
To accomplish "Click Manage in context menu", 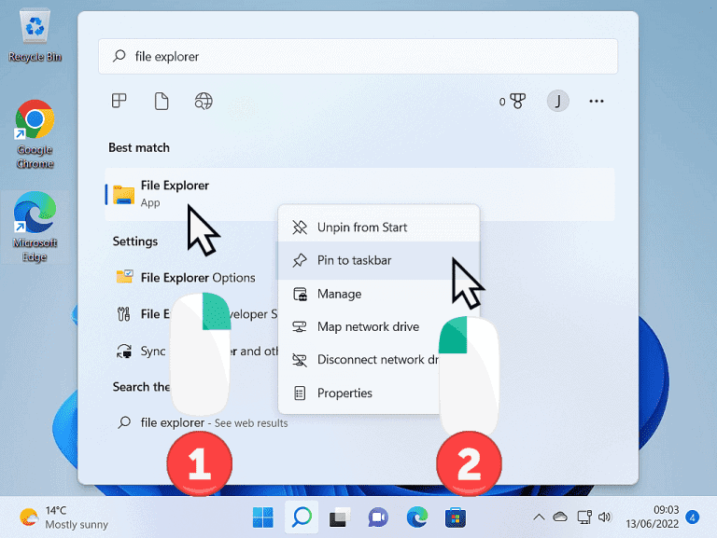I will 339,294.
